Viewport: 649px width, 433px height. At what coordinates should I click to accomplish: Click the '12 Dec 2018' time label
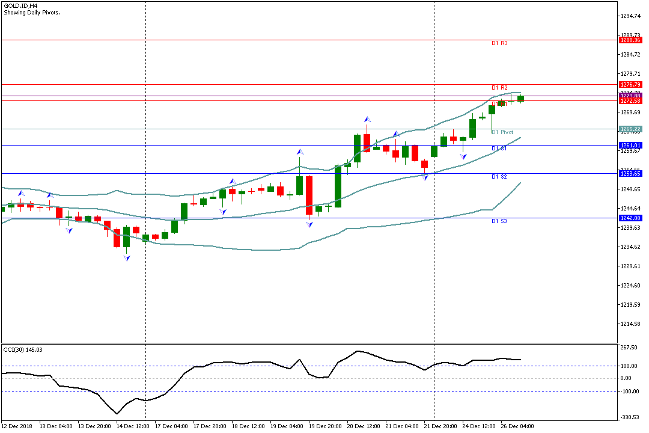(17, 426)
